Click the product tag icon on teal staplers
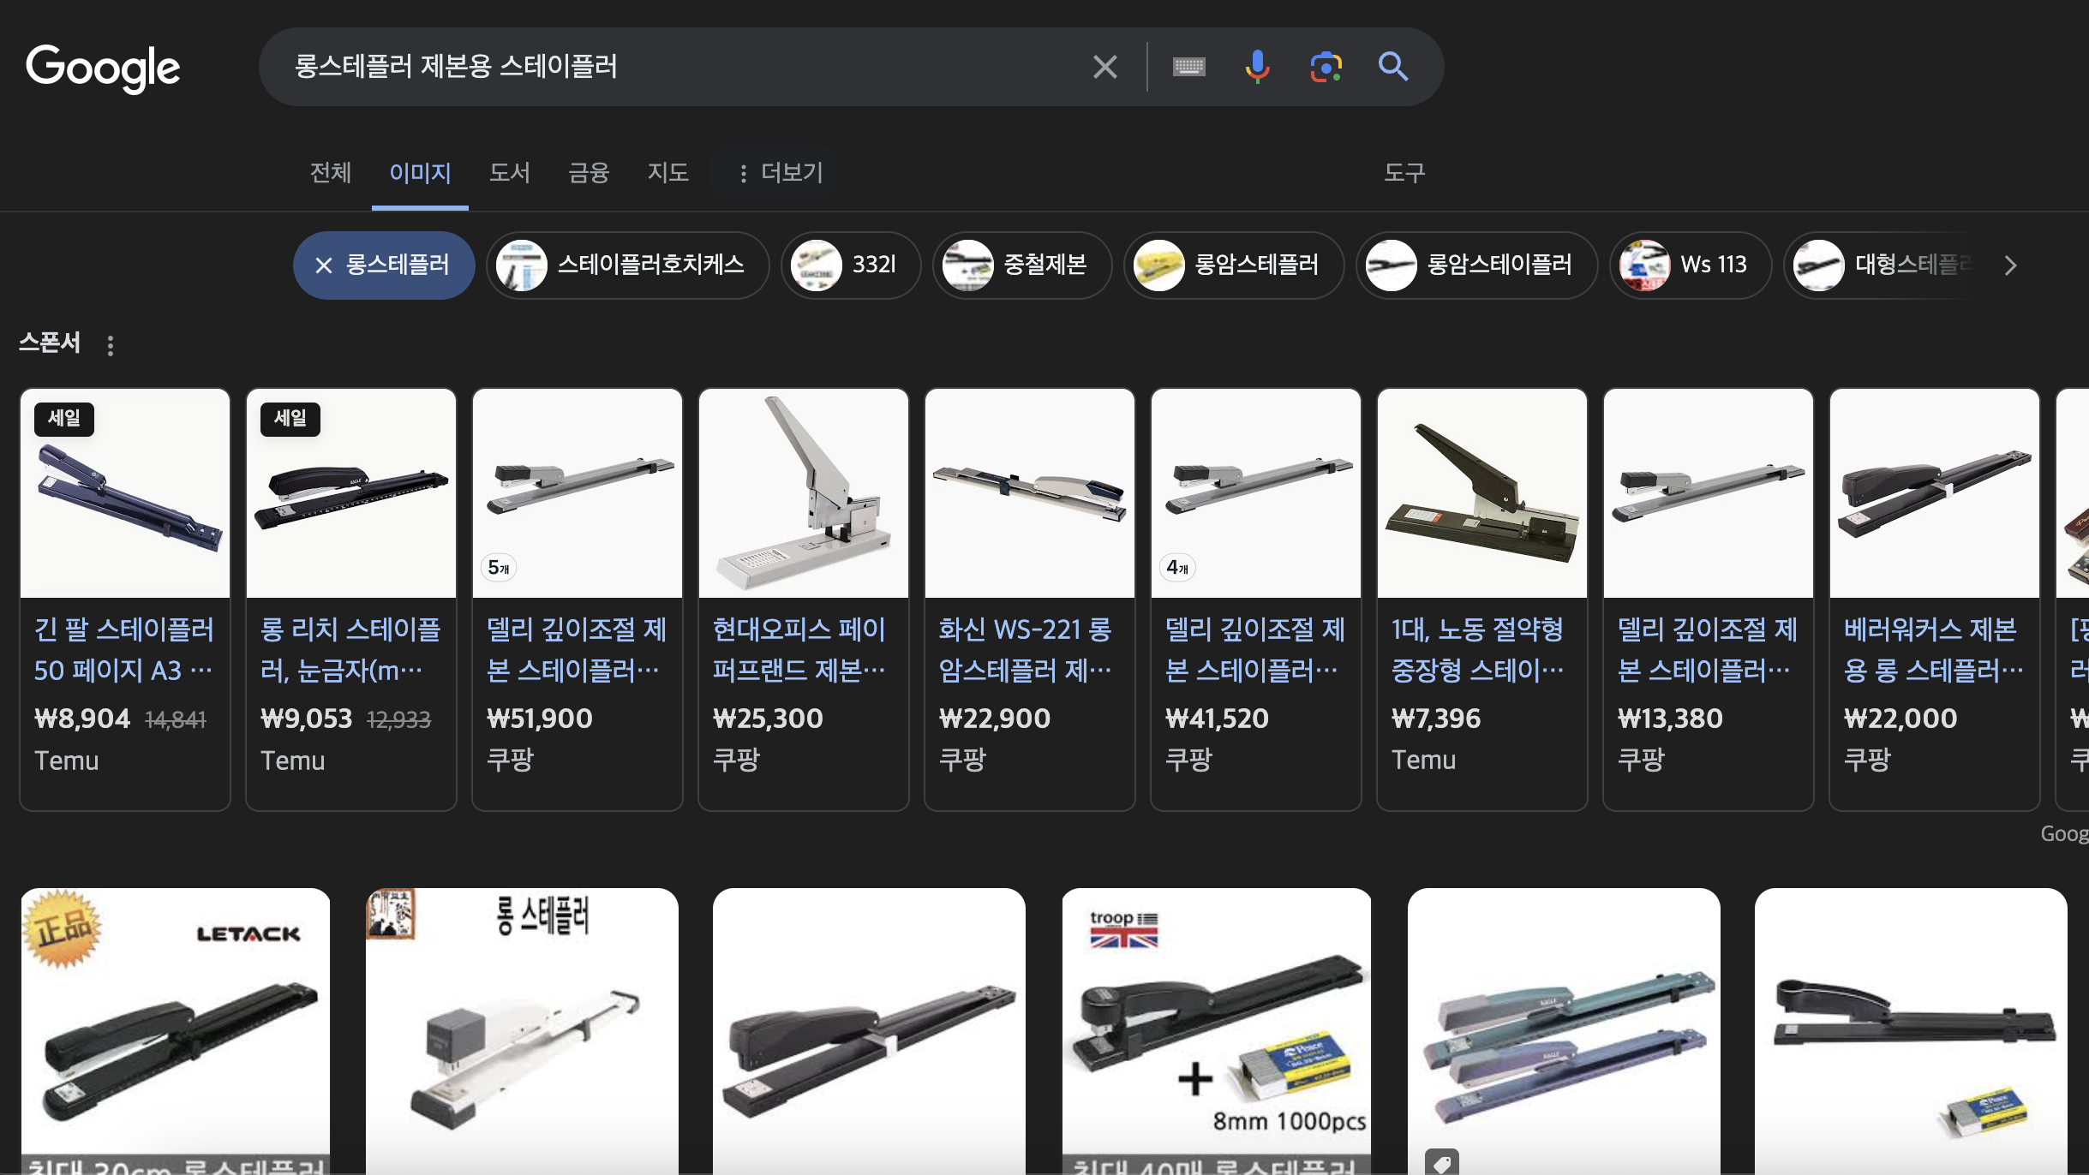Viewport: 2089px width, 1175px height. [1441, 1163]
